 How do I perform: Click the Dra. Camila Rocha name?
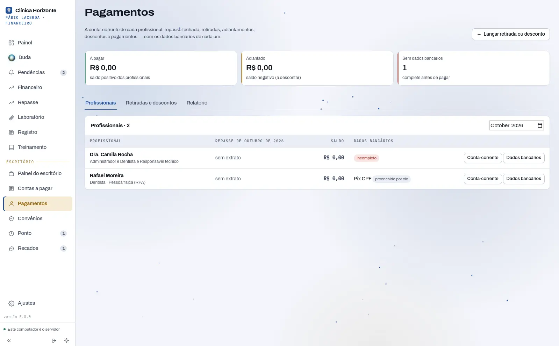click(x=111, y=154)
